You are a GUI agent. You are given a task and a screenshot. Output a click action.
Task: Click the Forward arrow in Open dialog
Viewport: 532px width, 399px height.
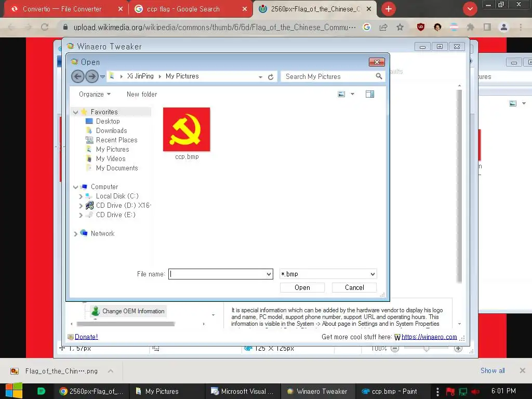(x=92, y=76)
